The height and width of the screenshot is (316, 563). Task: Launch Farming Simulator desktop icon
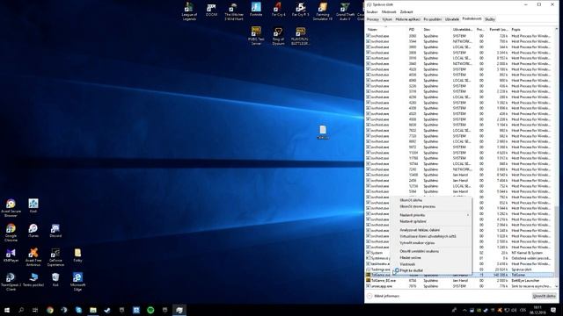(x=323, y=11)
